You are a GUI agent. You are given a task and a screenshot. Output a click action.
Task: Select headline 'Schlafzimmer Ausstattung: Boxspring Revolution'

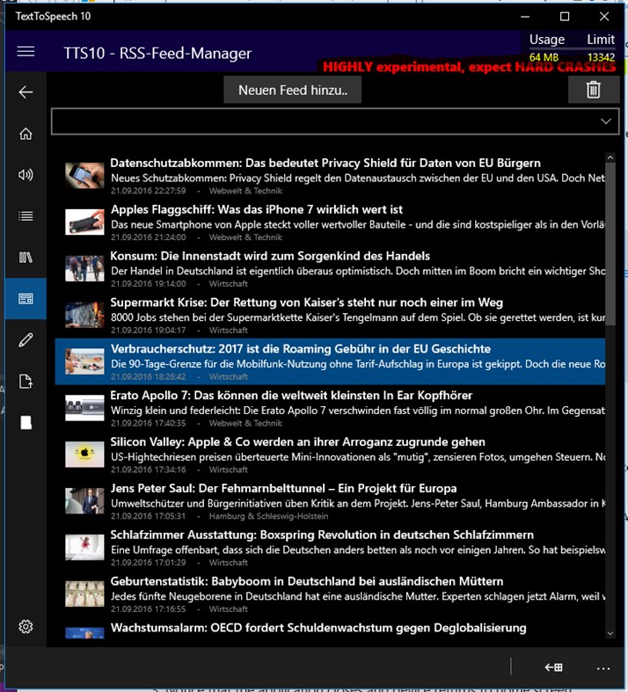click(322, 535)
